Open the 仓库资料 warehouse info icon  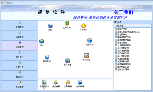[80, 82]
